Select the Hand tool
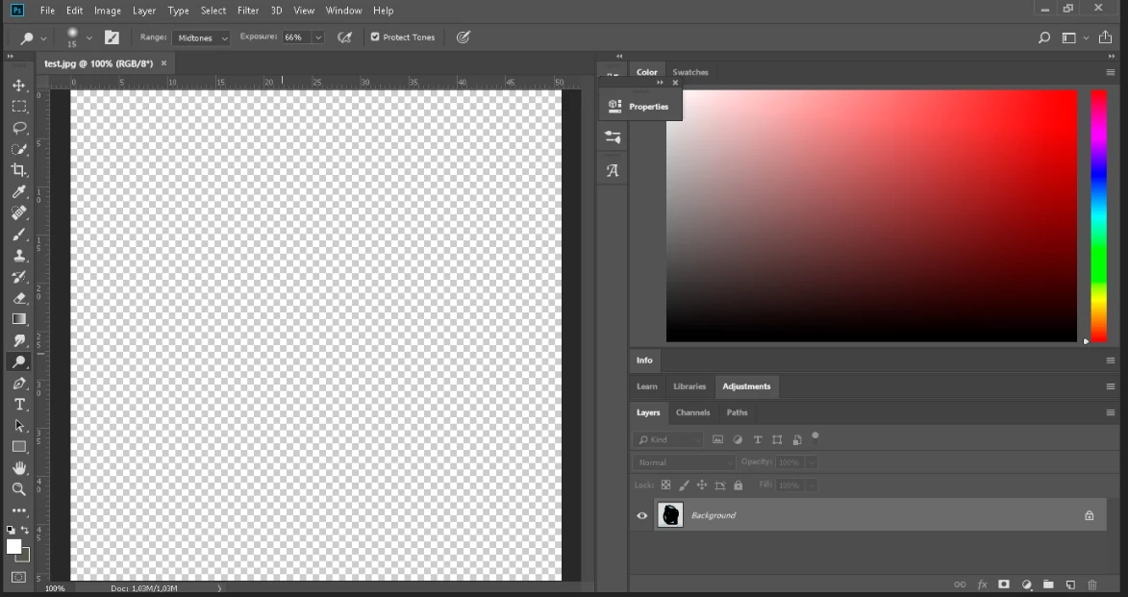The height and width of the screenshot is (597, 1128). click(19, 468)
